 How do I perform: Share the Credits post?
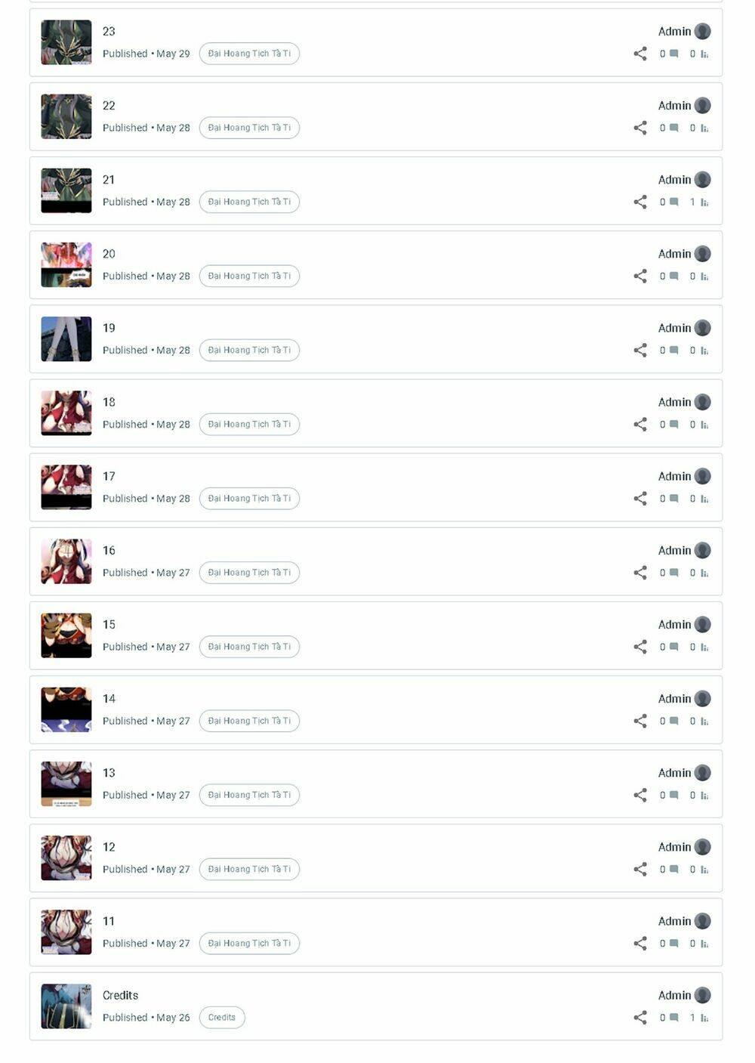click(x=640, y=1018)
